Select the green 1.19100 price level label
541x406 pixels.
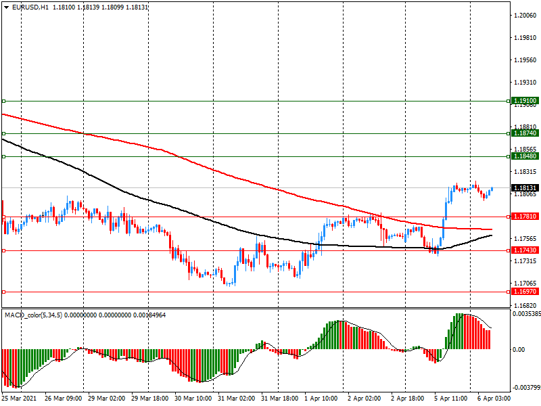(524, 101)
